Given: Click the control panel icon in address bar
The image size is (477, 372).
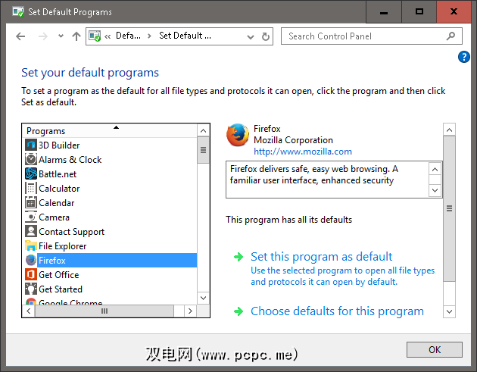Looking at the screenshot, I should (95, 36).
